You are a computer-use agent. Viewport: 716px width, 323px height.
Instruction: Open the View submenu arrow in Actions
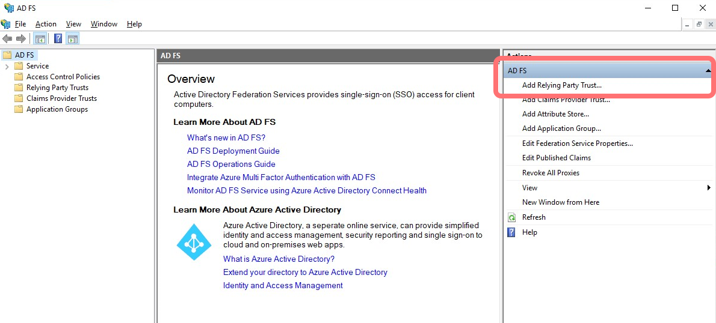[709, 188]
